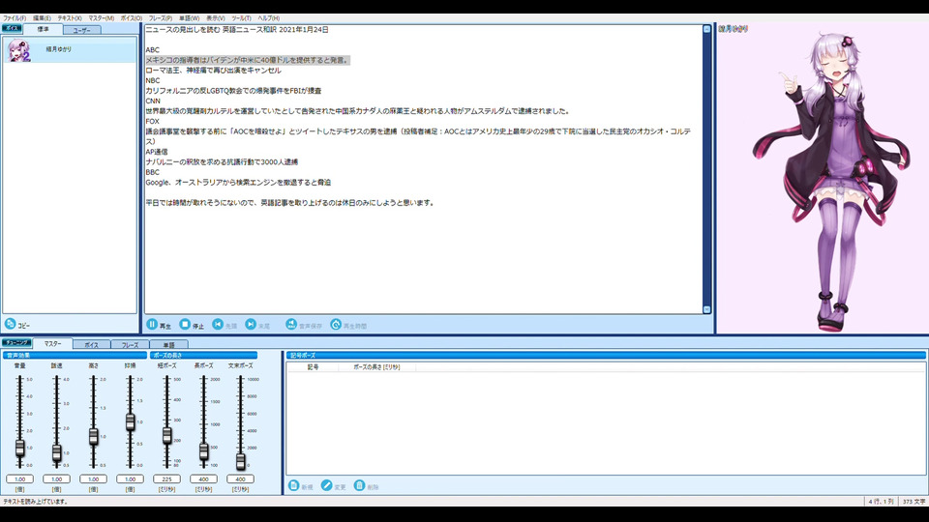Select the ボイス tuning tab
The height and width of the screenshot is (522, 929).
(x=91, y=344)
